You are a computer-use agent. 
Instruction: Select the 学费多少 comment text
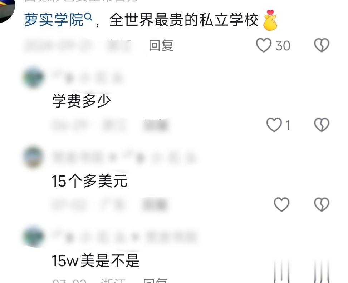click(82, 101)
